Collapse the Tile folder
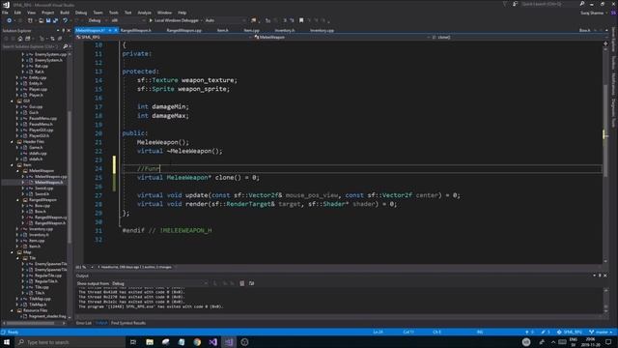 [17, 258]
